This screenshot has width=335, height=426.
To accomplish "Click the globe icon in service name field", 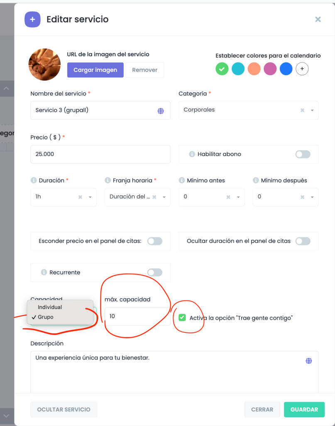I will (161, 111).
